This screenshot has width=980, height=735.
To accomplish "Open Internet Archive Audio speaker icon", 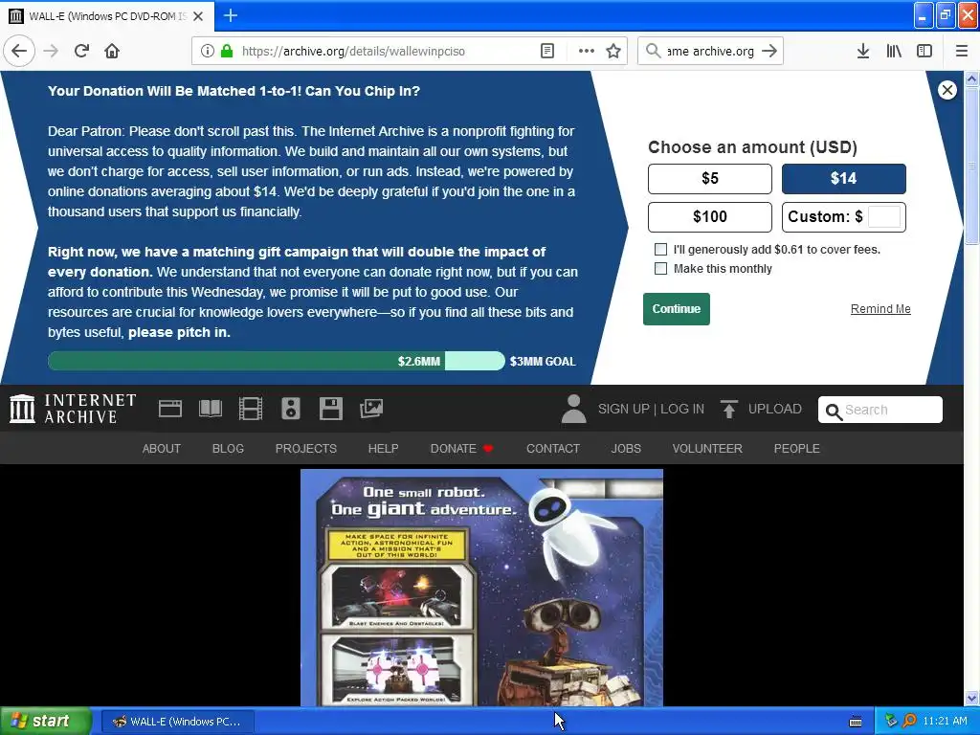I will (x=291, y=409).
